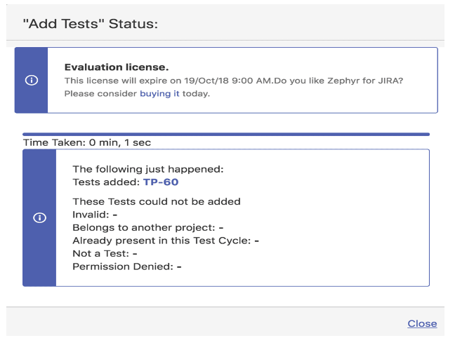This screenshot has height=338, width=455.
Task: Select the "Not a Test" result line
Action: 105,254
